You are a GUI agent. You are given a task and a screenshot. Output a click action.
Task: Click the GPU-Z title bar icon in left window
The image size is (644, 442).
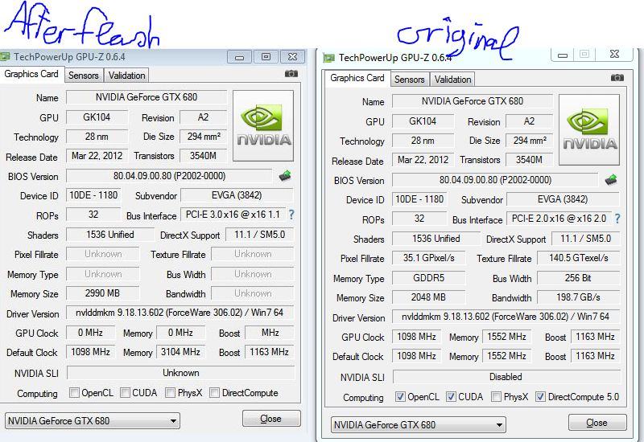[5, 56]
